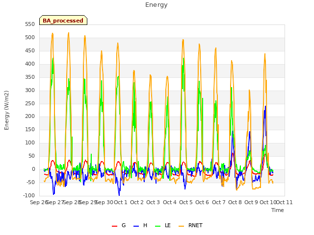314x235 pixels.
Task: Click the 300 y-axis tick label
Action: click(x=30, y=90)
